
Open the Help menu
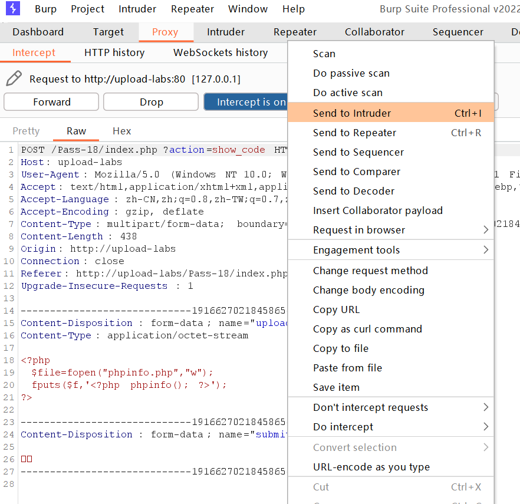294,9
